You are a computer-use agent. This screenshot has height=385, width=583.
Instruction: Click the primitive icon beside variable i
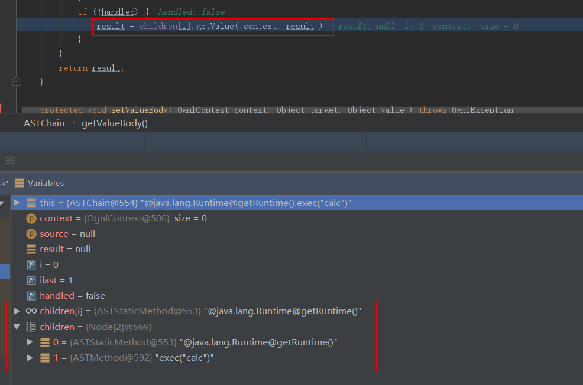pos(31,265)
